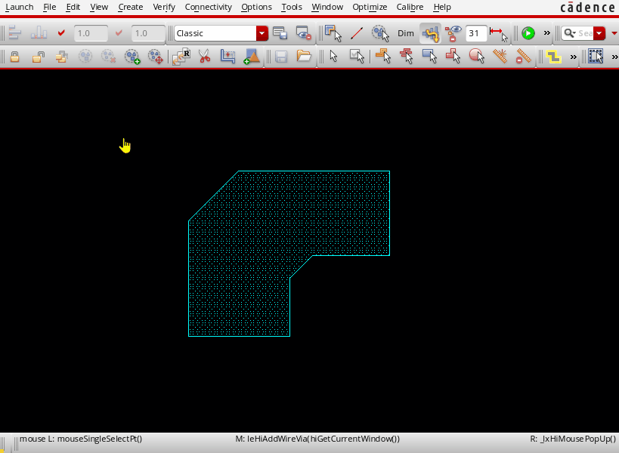Click the save workspace icon beside Classic

tap(280, 33)
